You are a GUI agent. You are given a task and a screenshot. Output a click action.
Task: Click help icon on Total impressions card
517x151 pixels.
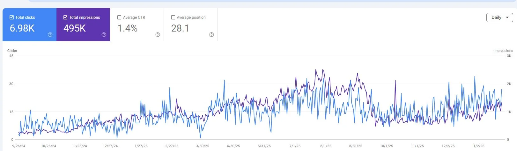coord(104,35)
